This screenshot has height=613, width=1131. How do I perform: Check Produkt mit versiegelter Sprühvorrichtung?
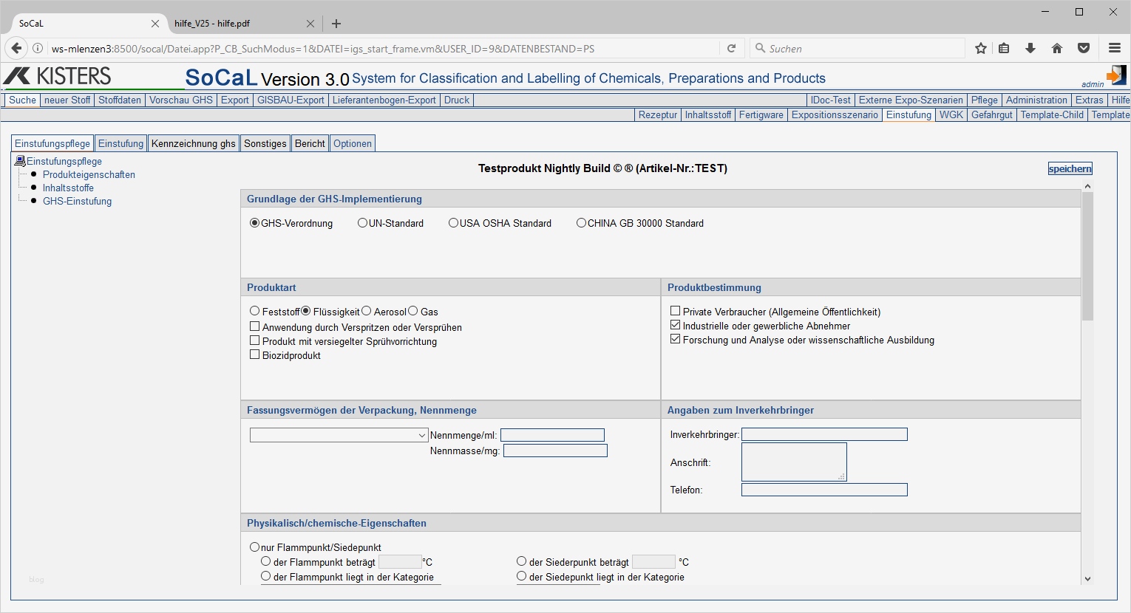click(255, 340)
